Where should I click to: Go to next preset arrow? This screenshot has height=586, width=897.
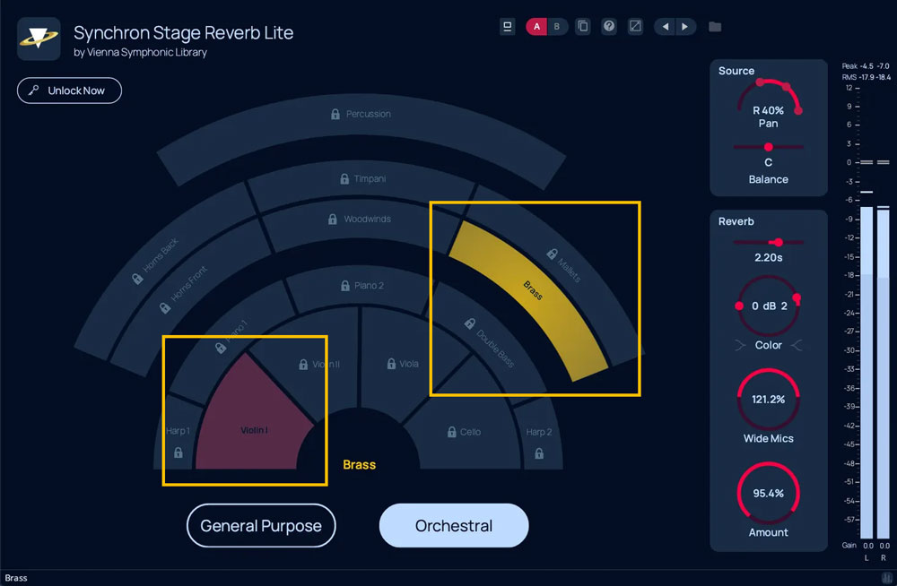(685, 27)
